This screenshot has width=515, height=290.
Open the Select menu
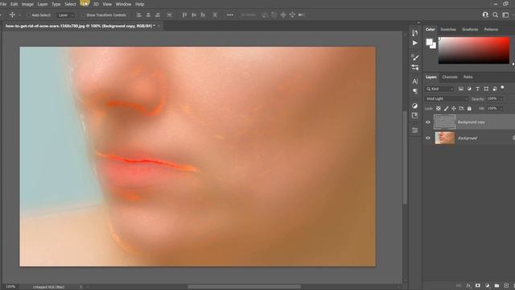coord(70,4)
